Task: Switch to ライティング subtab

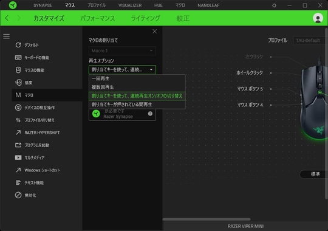Action: point(146,18)
